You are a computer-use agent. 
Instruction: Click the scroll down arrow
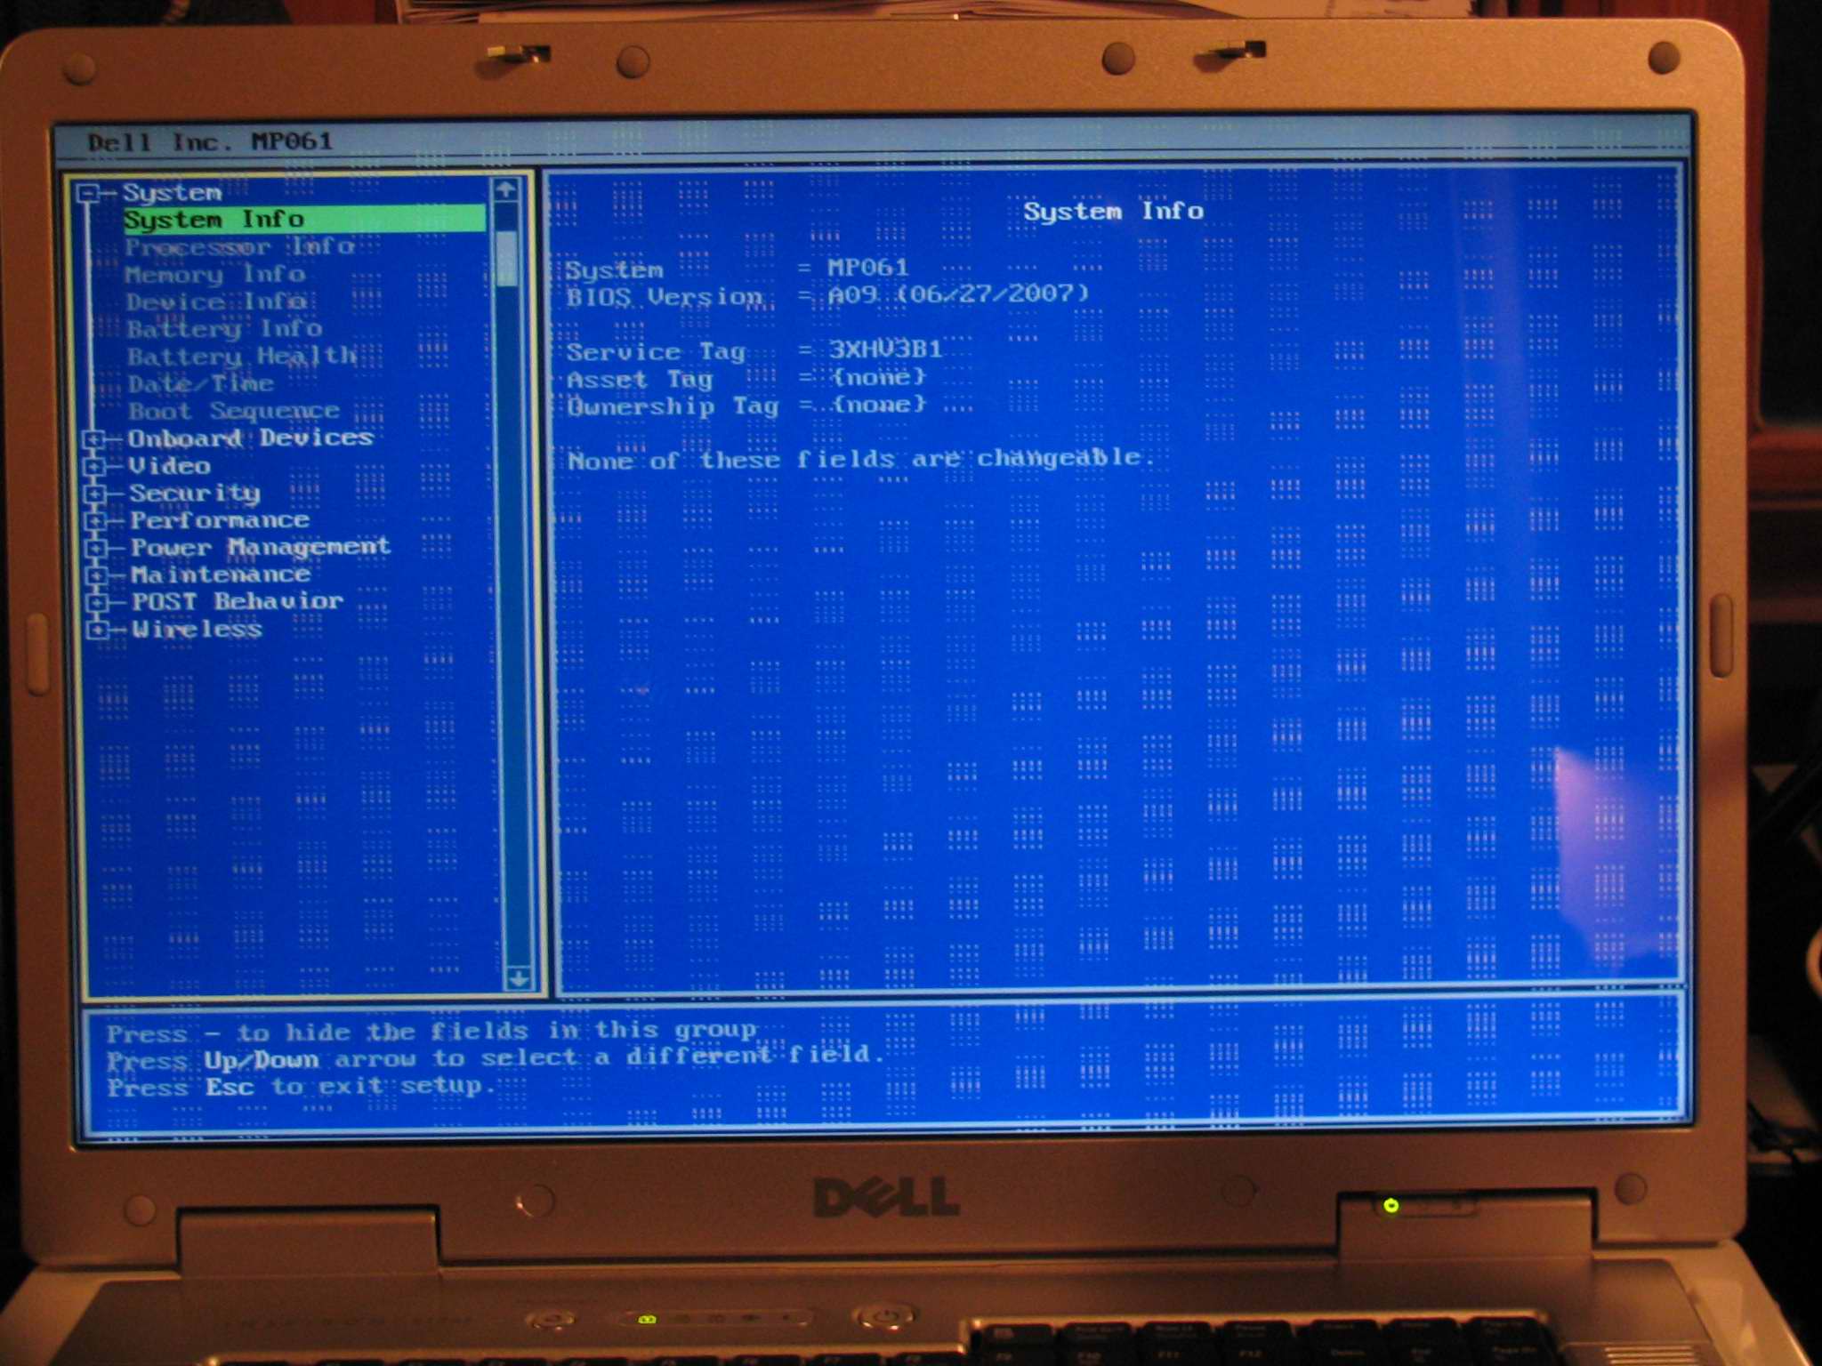point(517,978)
